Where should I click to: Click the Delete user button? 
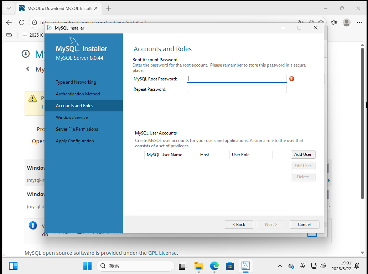[x=303, y=177]
